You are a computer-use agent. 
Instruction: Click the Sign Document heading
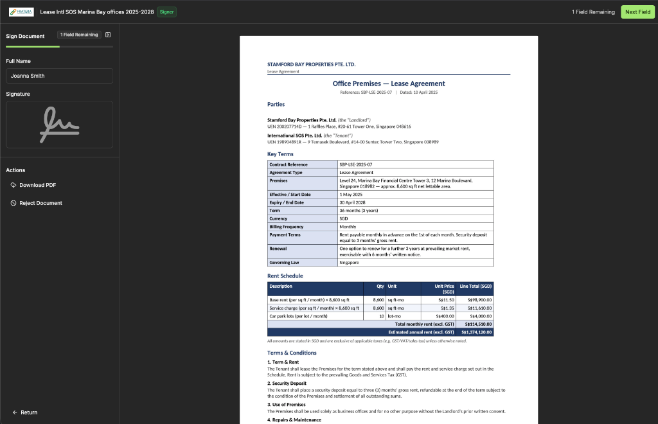coord(25,36)
